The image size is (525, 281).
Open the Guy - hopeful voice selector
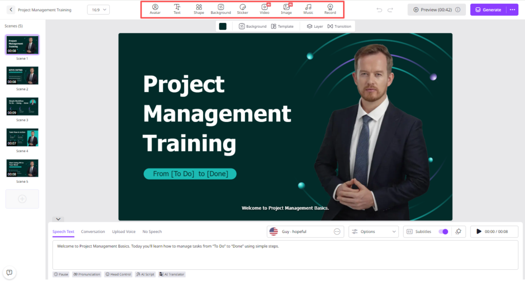tap(306, 231)
